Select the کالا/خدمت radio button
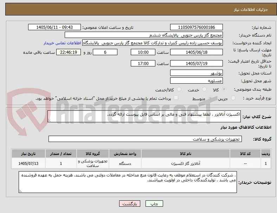The image size is (277, 213). point(179,89)
